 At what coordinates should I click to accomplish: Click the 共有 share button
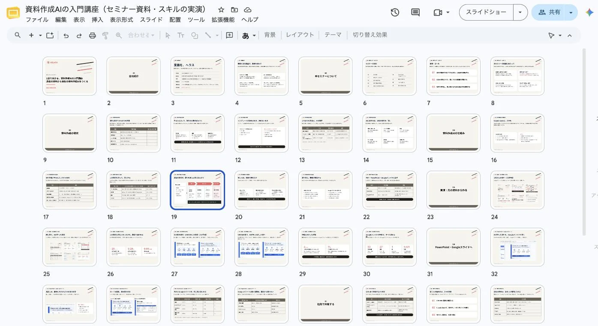pyautogui.click(x=549, y=12)
